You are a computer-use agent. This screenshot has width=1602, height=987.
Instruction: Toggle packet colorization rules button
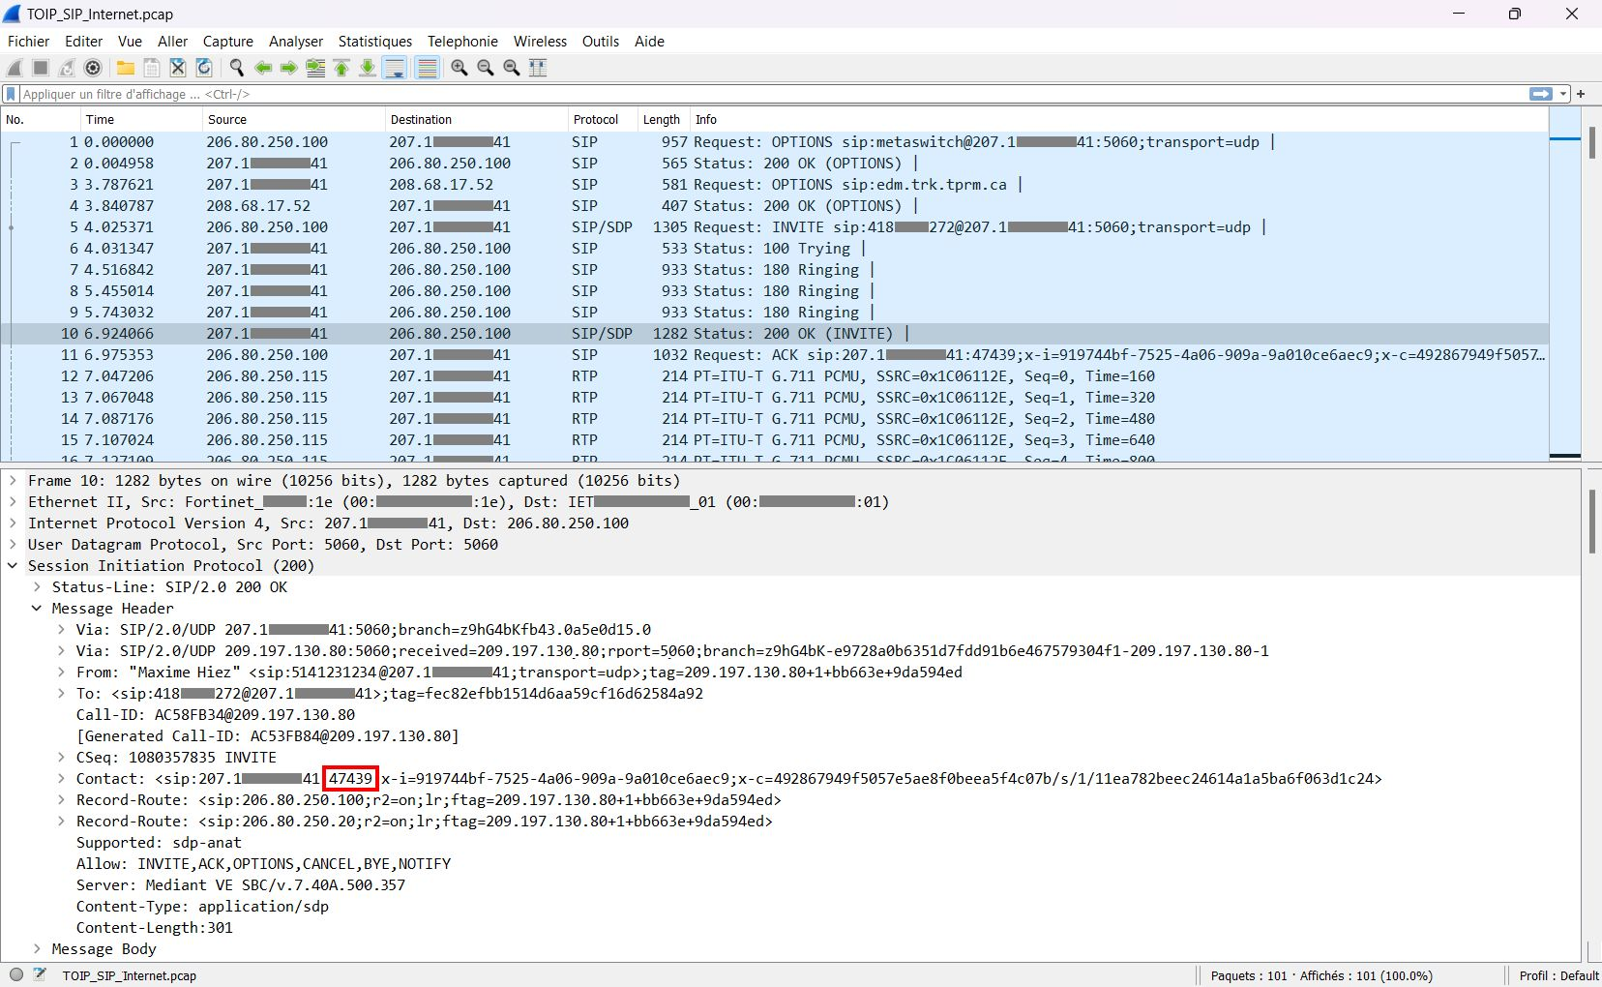click(x=427, y=68)
